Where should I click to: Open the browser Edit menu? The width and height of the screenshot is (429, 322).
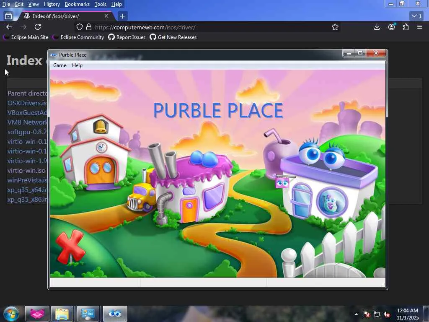(x=19, y=4)
